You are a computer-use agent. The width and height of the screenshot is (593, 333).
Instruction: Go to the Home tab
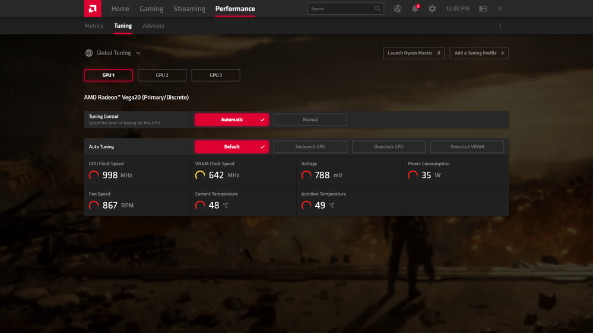tap(120, 9)
